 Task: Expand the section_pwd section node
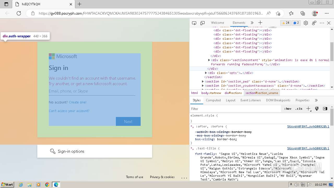(x=203, y=81)
